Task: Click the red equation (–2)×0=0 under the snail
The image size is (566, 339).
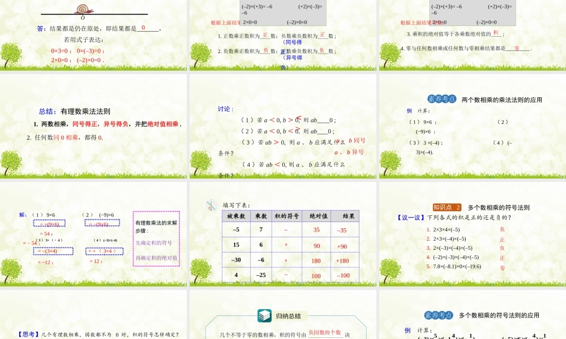Action: (x=90, y=60)
